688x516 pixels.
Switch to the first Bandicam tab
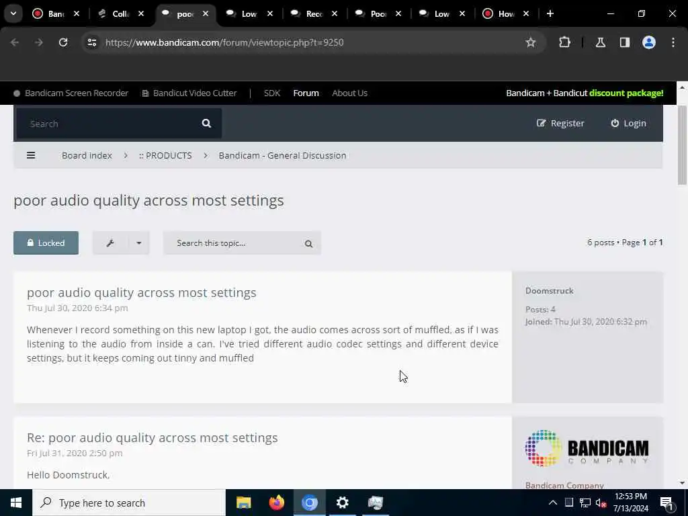[x=56, y=13]
